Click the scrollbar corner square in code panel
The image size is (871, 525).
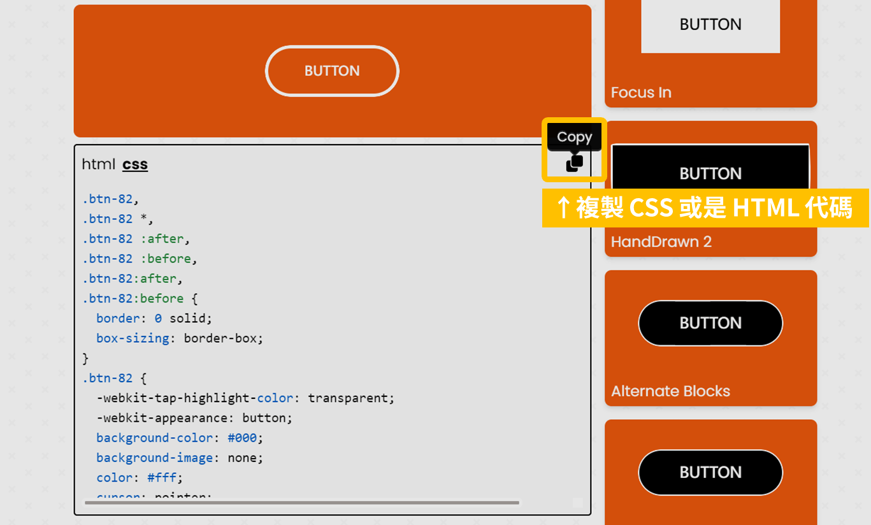577,503
